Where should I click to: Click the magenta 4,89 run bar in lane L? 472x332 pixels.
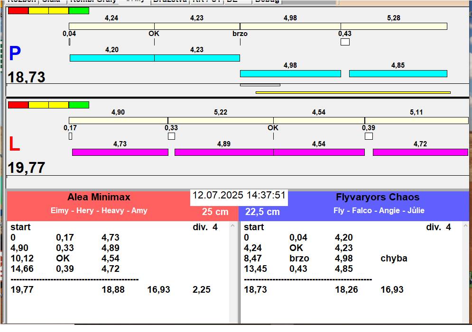tap(224, 153)
